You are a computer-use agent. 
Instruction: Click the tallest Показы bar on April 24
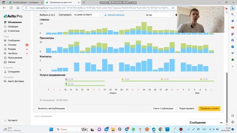point(144,28)
